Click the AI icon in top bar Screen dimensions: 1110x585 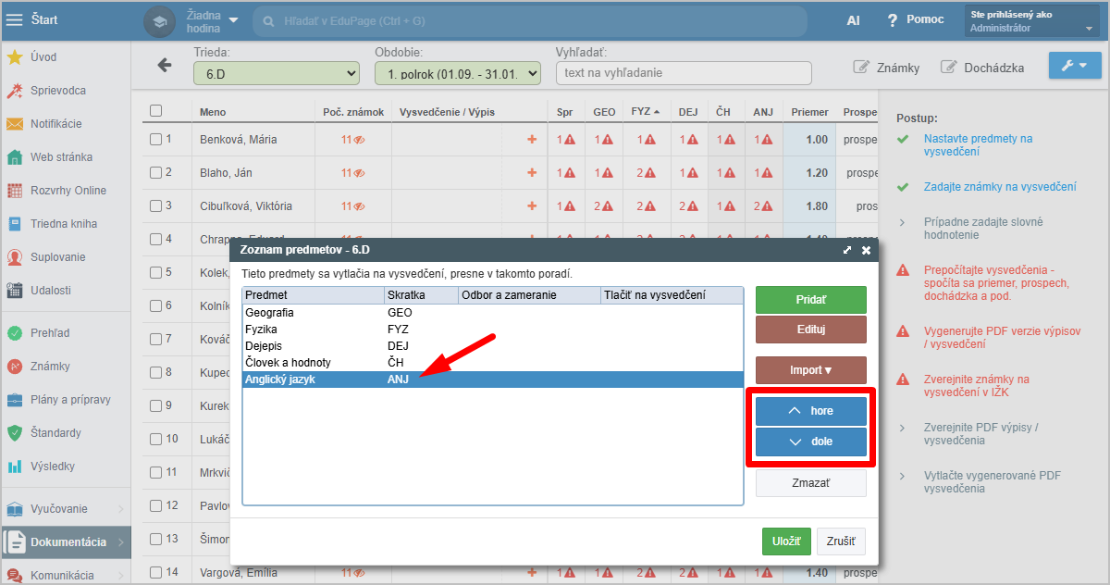(853, 20)
